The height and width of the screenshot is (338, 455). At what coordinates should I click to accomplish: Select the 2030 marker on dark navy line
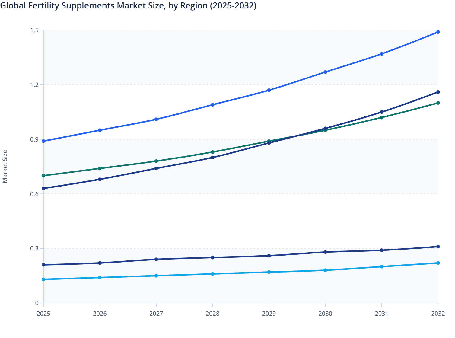325,128
